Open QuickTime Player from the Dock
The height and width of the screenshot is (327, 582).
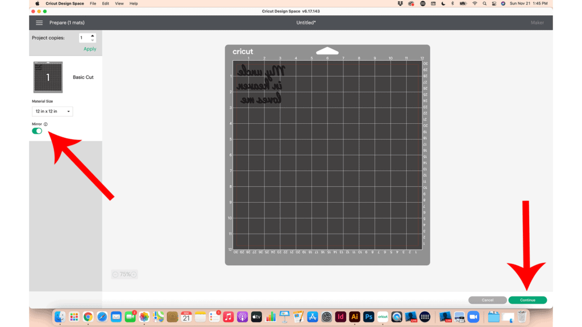tap(397, 317)
